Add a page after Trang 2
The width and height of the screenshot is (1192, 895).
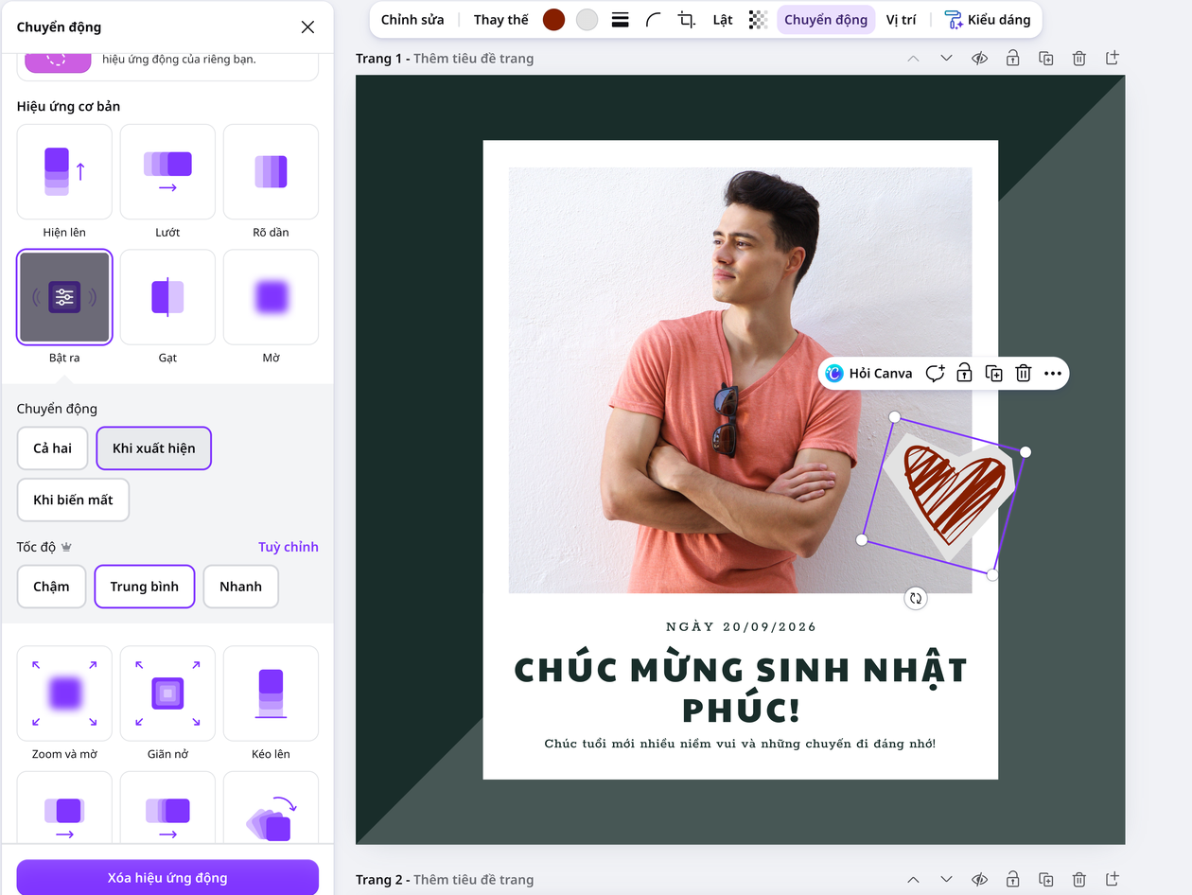1113,880
